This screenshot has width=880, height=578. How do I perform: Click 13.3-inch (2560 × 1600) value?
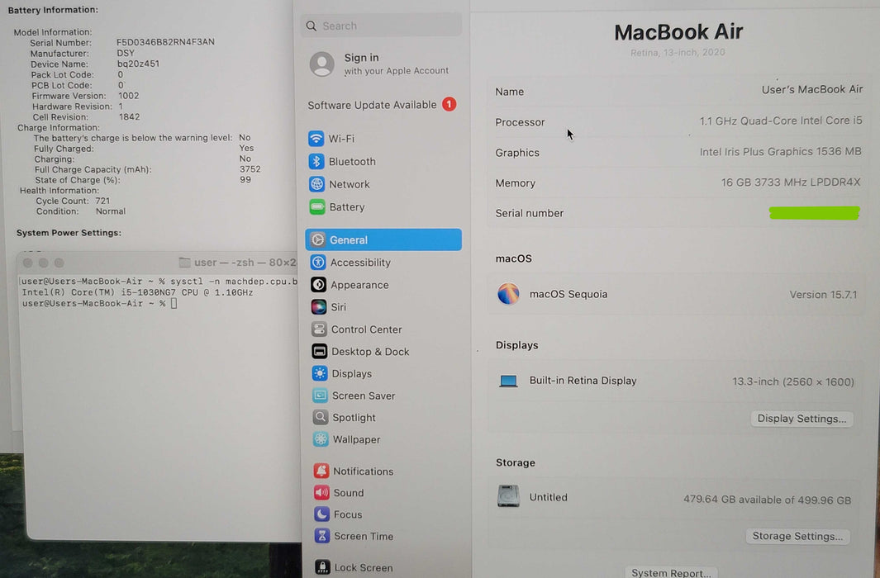793,381
